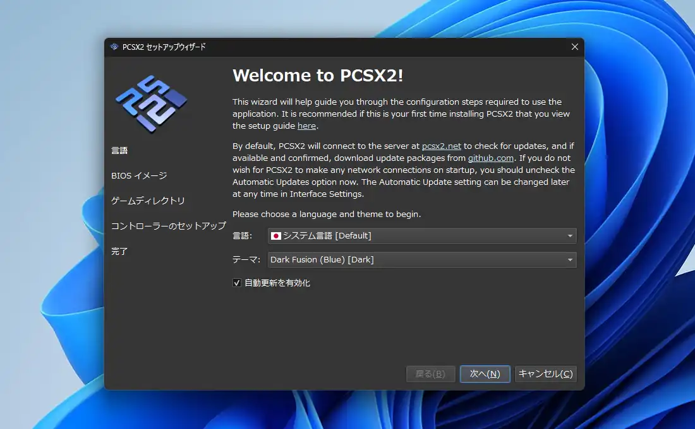Image resolution: width=695 pixels, height=429 pixels.
Task: Open the 言語 combo box showing システム言語 [Default]
Action: pyautogui.click(x=421, y=236)
